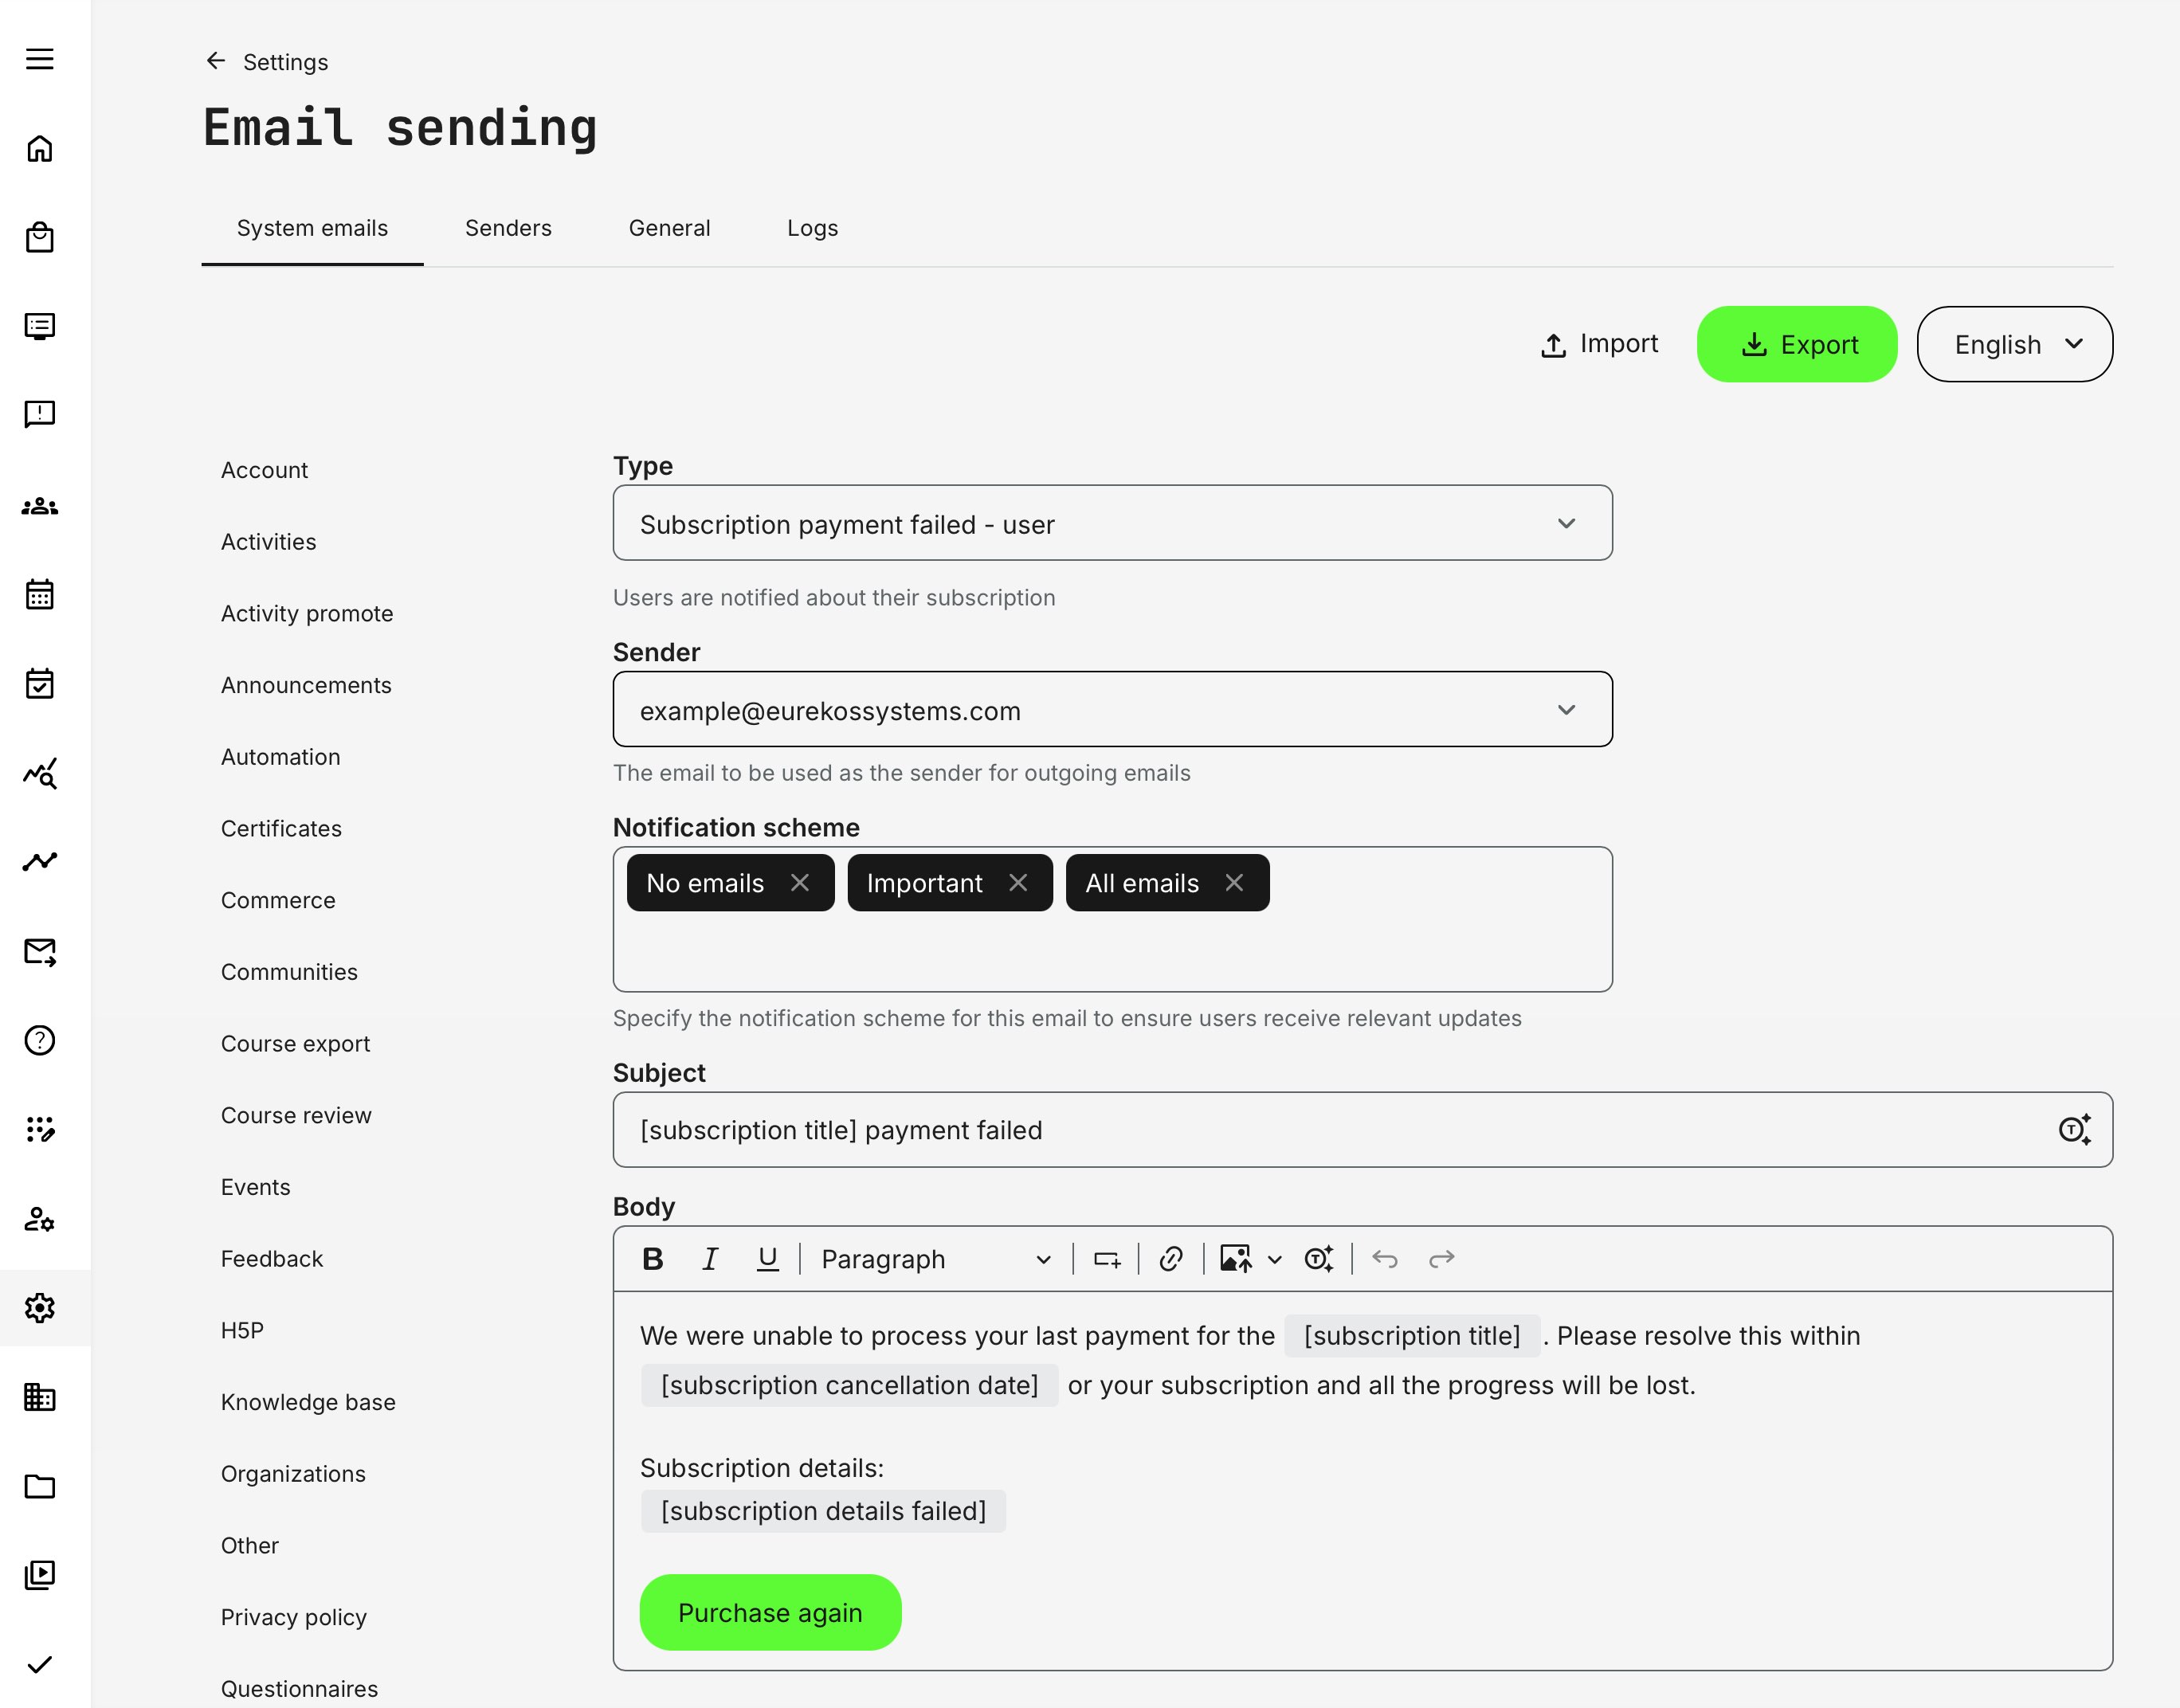
Task: Open the Logs tab
Action: click(x=812, y=228)
